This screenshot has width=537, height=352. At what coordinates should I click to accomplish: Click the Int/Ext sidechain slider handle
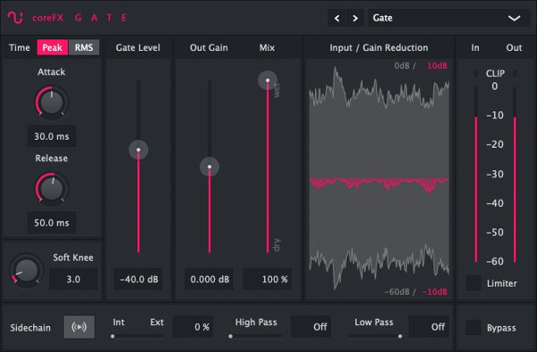point(113,336)
